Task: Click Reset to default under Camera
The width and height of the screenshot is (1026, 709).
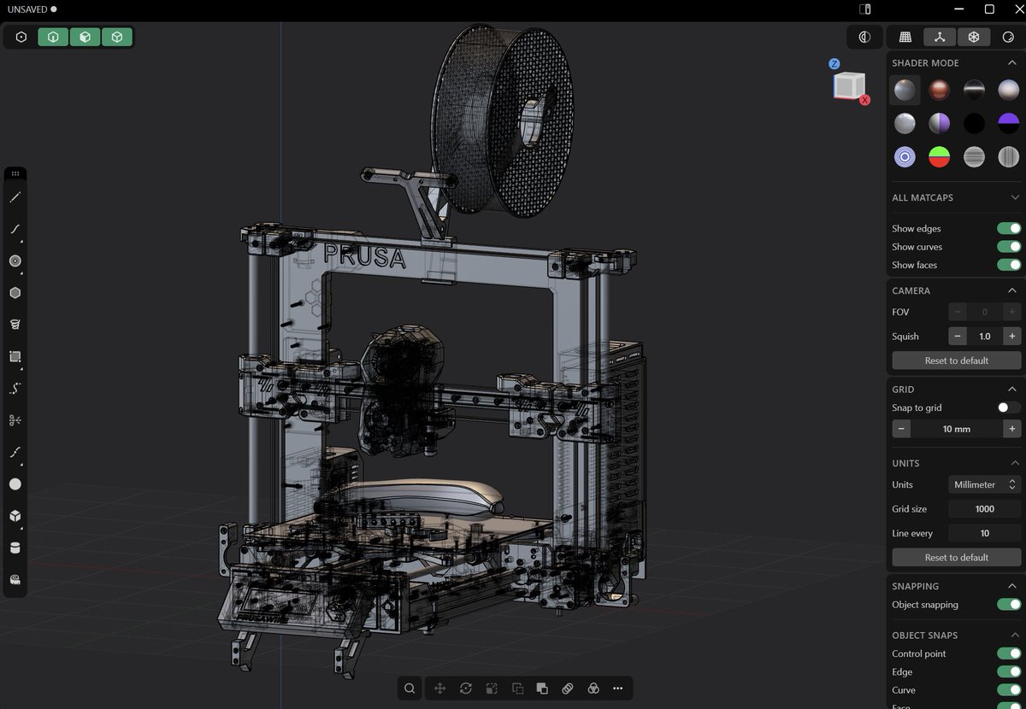Action: click(957, 360)
